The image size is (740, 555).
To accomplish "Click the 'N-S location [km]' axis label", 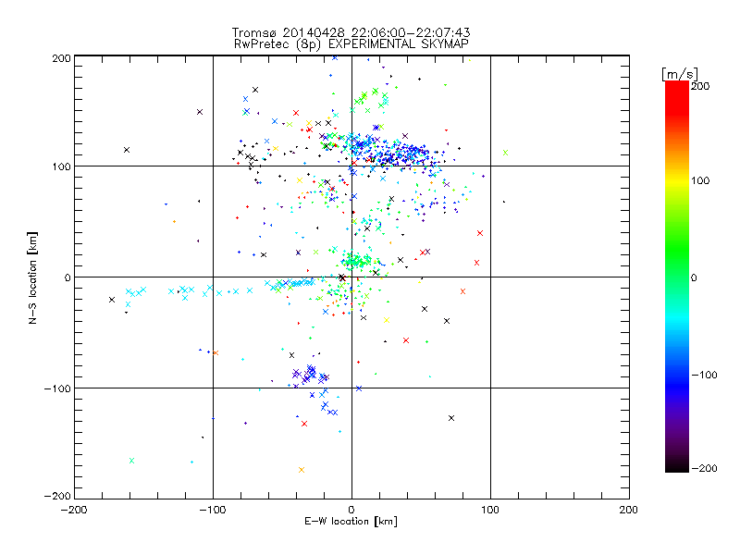I will click(32, 277).
